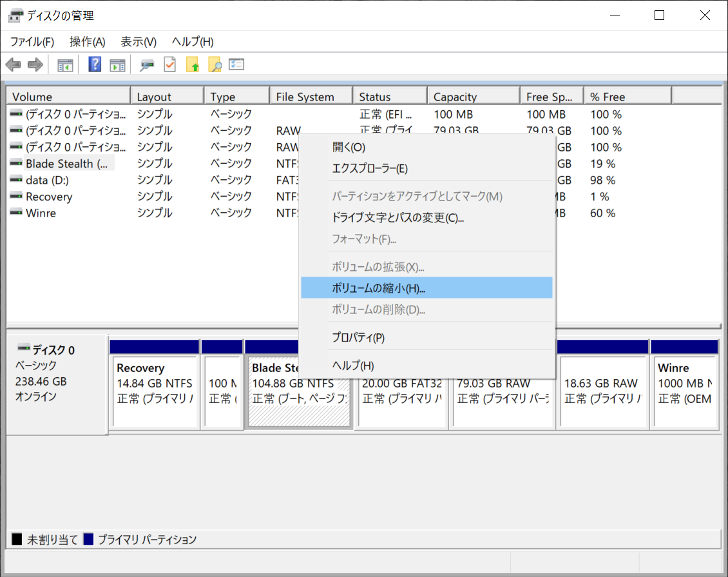Choose プロパティ(P) from the context menu
The height and width of the screenshot is (577, 728).
tap(426, 338)
